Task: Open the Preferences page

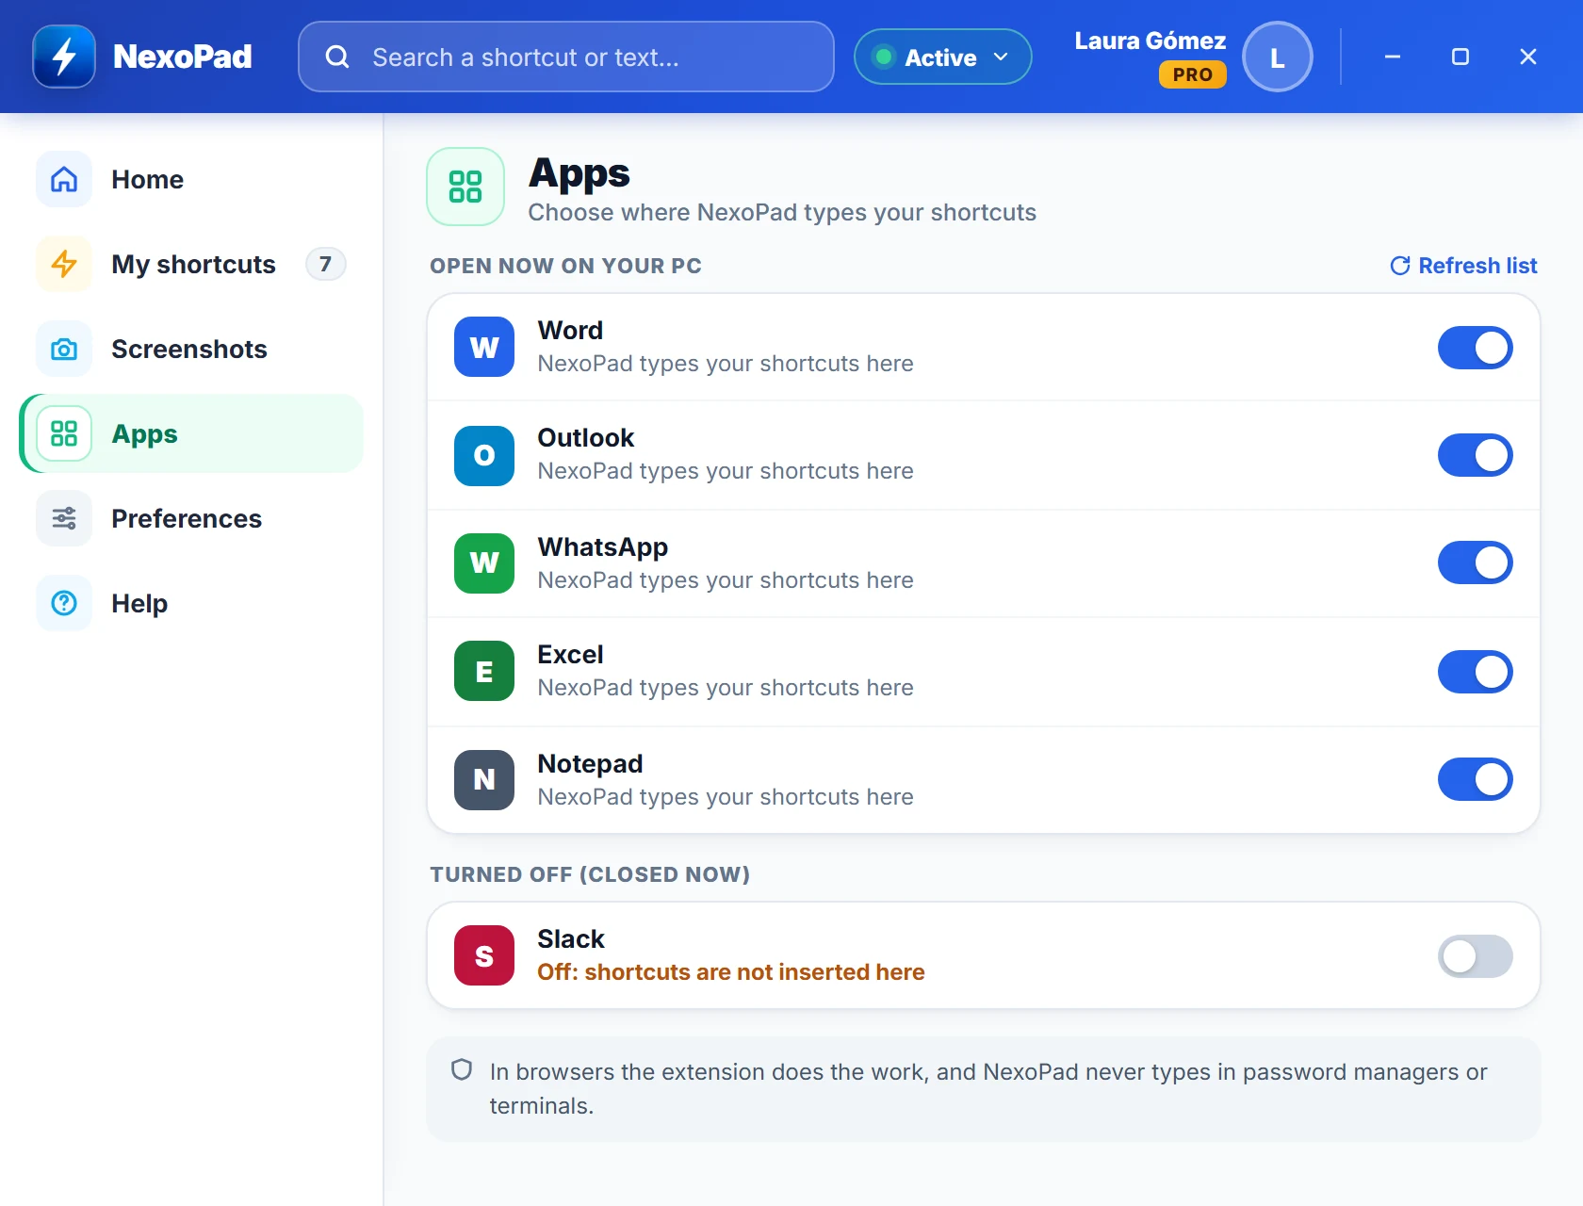Action: [x=191, y=518]
